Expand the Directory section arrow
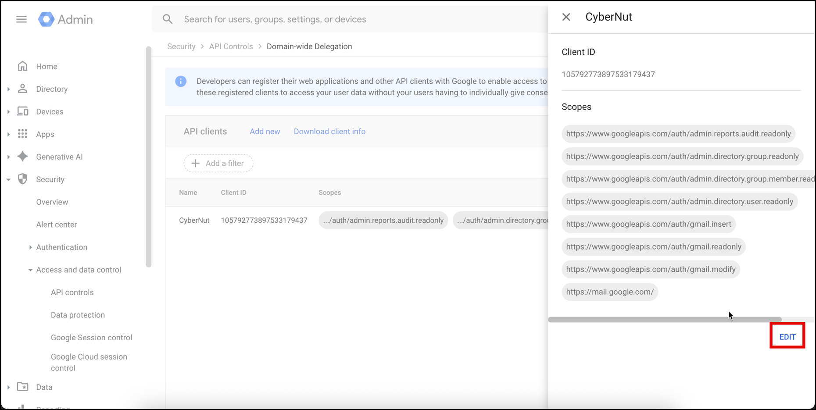 tap(8, 89)
